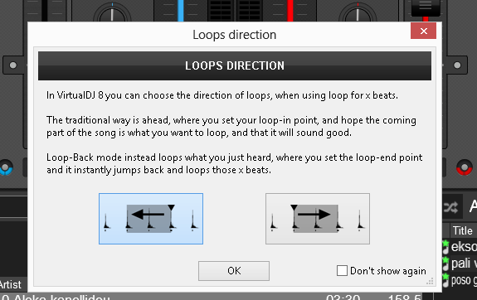Click the blue left channel fader
Screen dimensions: 477x300
(x=181, y=11)
